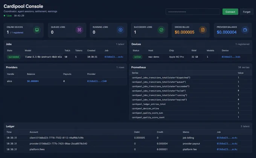Focus the masked token input field
The height and width of the screenshot is (158, 256).
click(193, 12)
